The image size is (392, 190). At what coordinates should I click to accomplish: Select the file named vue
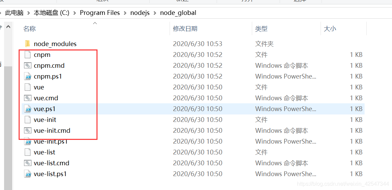click(x=39, y=87)
